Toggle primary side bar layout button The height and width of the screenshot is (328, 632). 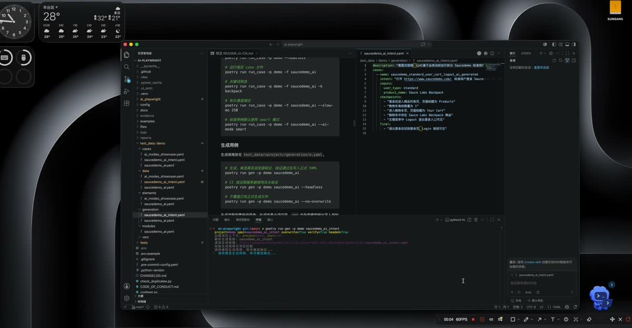pos(554,44)
